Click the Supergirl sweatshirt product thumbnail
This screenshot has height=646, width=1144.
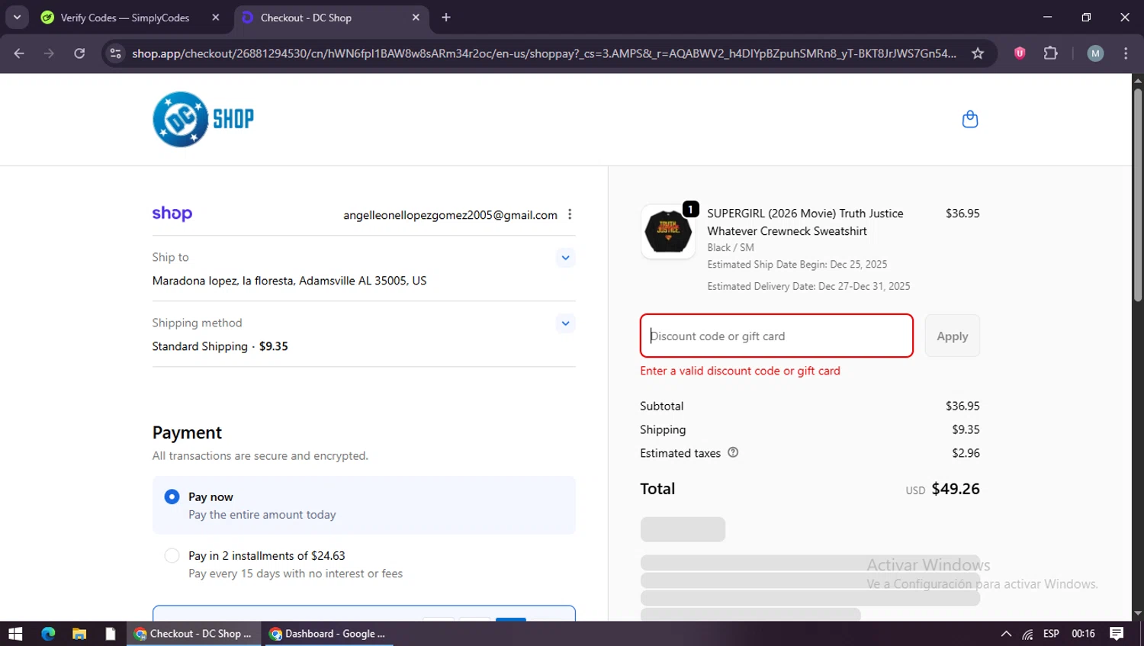pyautogui.click(x=668, y=231)
